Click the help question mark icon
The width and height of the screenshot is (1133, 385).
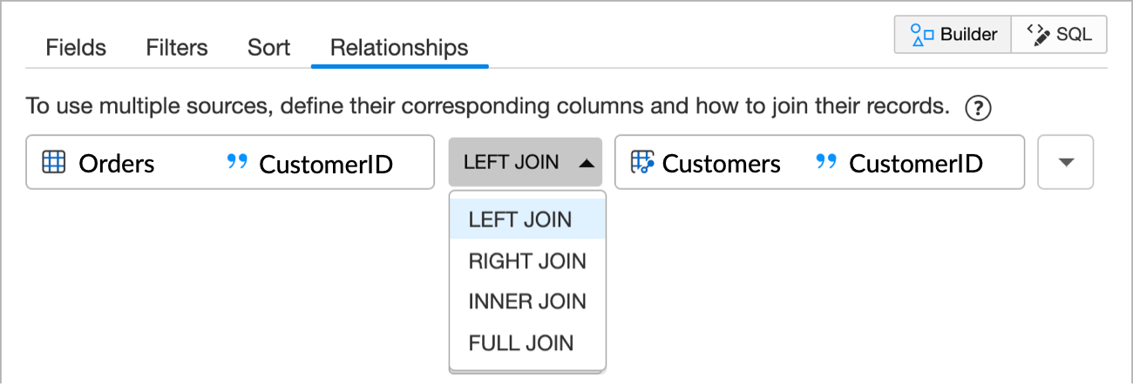tap(980, 108)
